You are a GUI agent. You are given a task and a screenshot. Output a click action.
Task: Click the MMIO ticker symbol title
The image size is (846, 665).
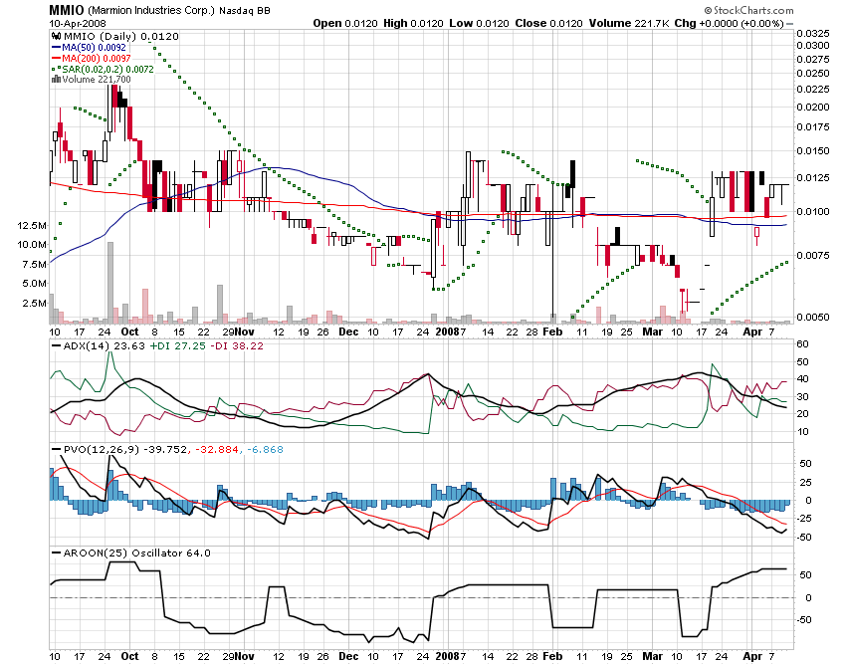pyautogui.click(x=67, y=10)
